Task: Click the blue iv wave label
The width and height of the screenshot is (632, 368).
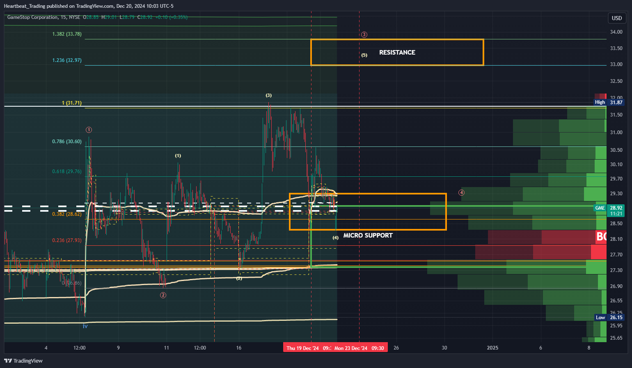Action: (85, 326)
